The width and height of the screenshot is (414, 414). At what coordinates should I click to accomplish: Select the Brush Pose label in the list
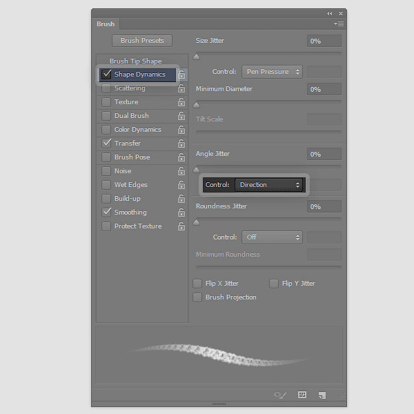[132, 157]
